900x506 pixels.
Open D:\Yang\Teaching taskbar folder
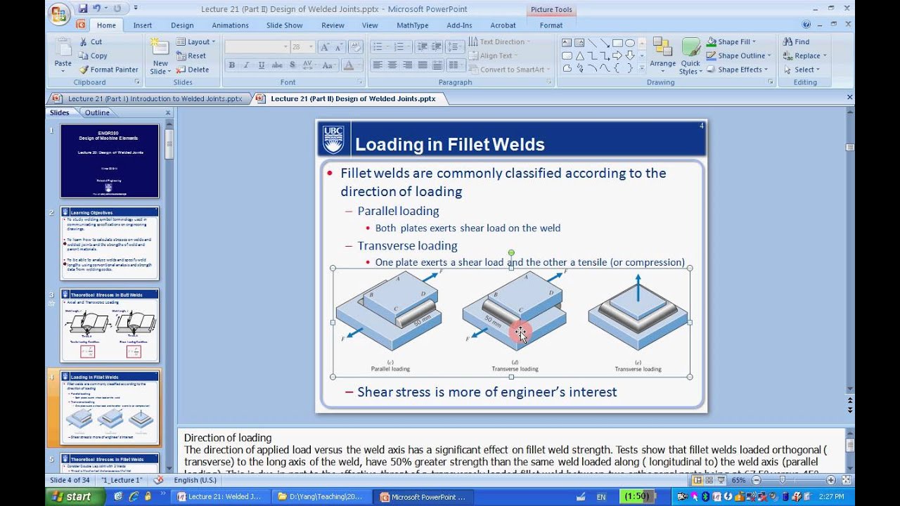tap(321, 497)
